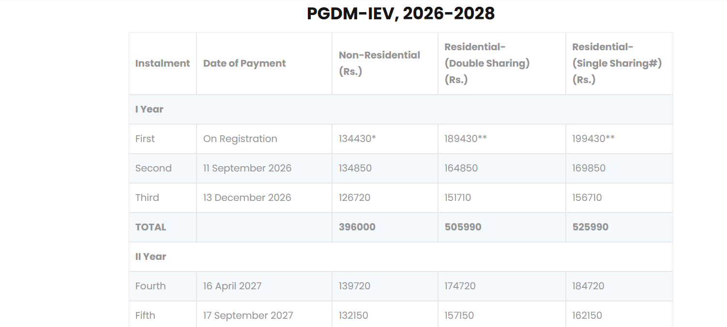Select the On Registration date cell

[x=240, y=139]
